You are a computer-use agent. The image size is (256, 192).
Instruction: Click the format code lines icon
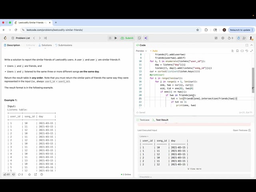point(232,51)
